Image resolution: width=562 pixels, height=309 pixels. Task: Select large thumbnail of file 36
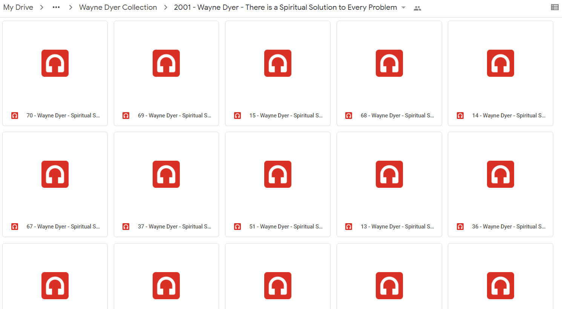501,174
